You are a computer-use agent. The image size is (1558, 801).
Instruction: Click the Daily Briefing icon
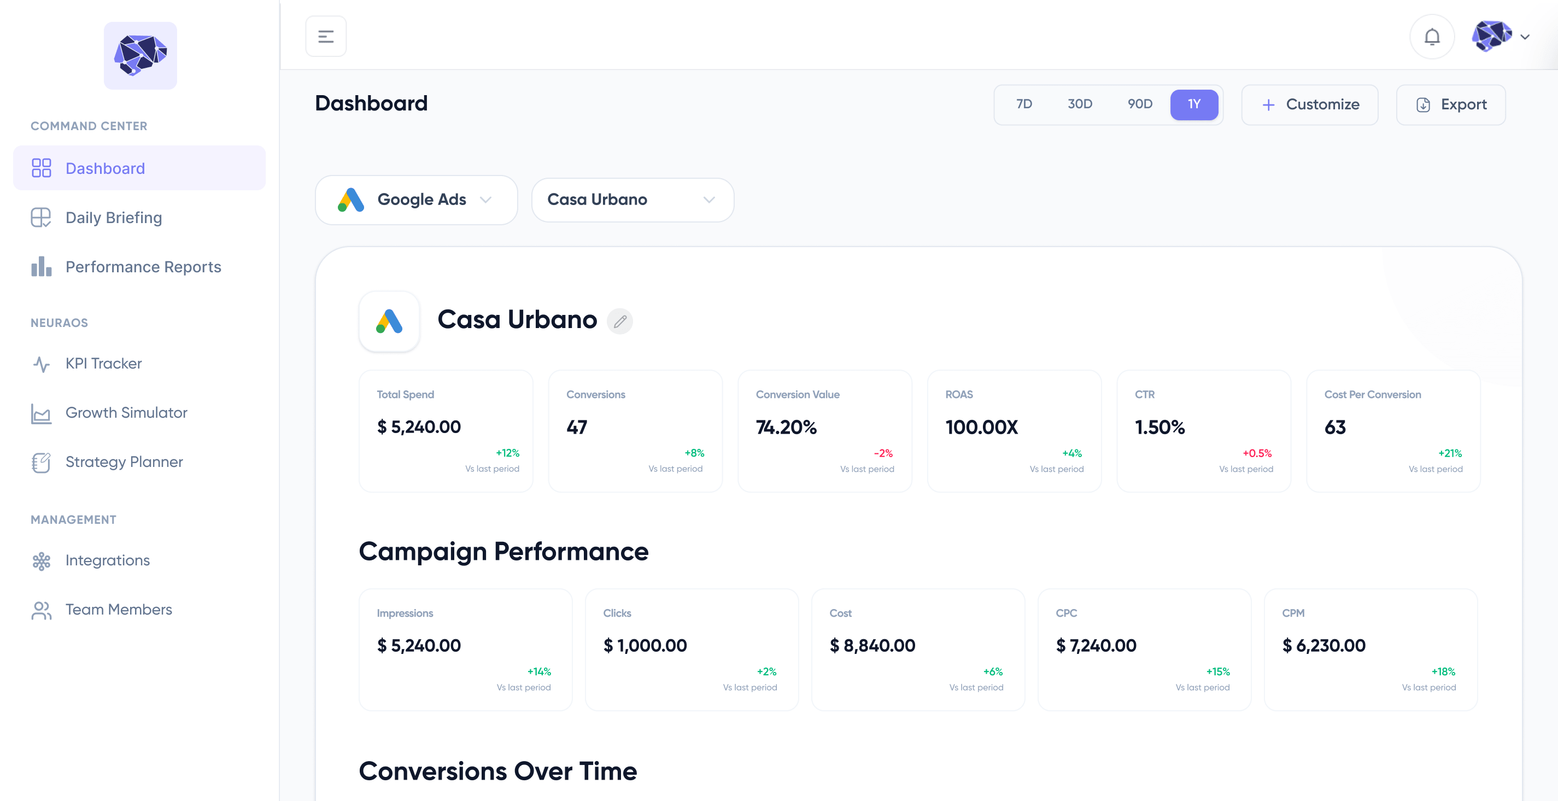(x=41, y=217)
